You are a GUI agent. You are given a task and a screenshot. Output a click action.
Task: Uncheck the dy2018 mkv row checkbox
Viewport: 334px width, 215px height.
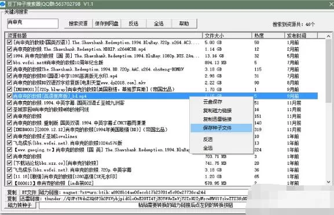pyautogui.click(x=9, y=83)
